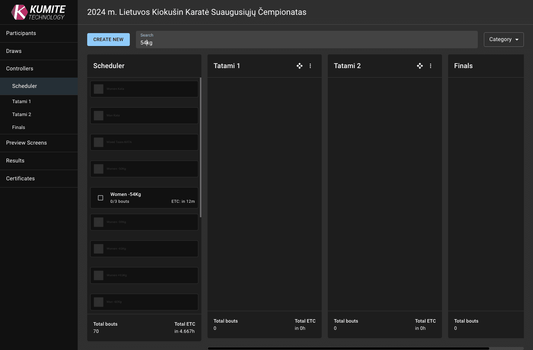This screenshot has height=350, width=533.
Task: Click the drag handle icon on Tatami 1 header
Action: point(300,66)
